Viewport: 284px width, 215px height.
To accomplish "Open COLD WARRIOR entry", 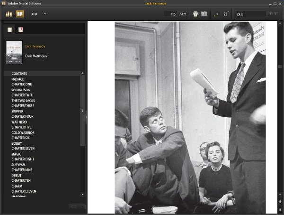I will point(23,133).
